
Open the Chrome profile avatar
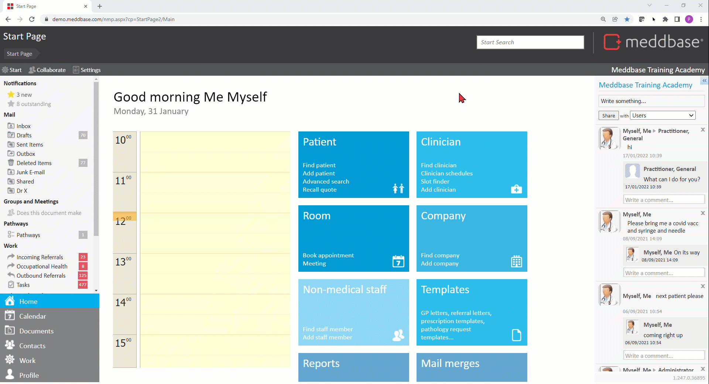tap(689, 19)
